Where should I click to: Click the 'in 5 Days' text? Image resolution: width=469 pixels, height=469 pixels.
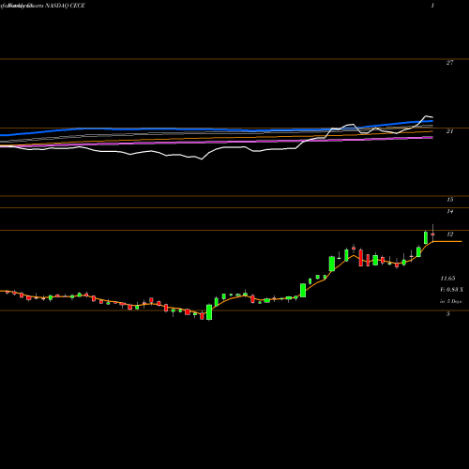pos(451,301)
